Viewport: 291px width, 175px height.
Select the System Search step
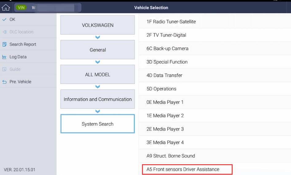[98, 124]
